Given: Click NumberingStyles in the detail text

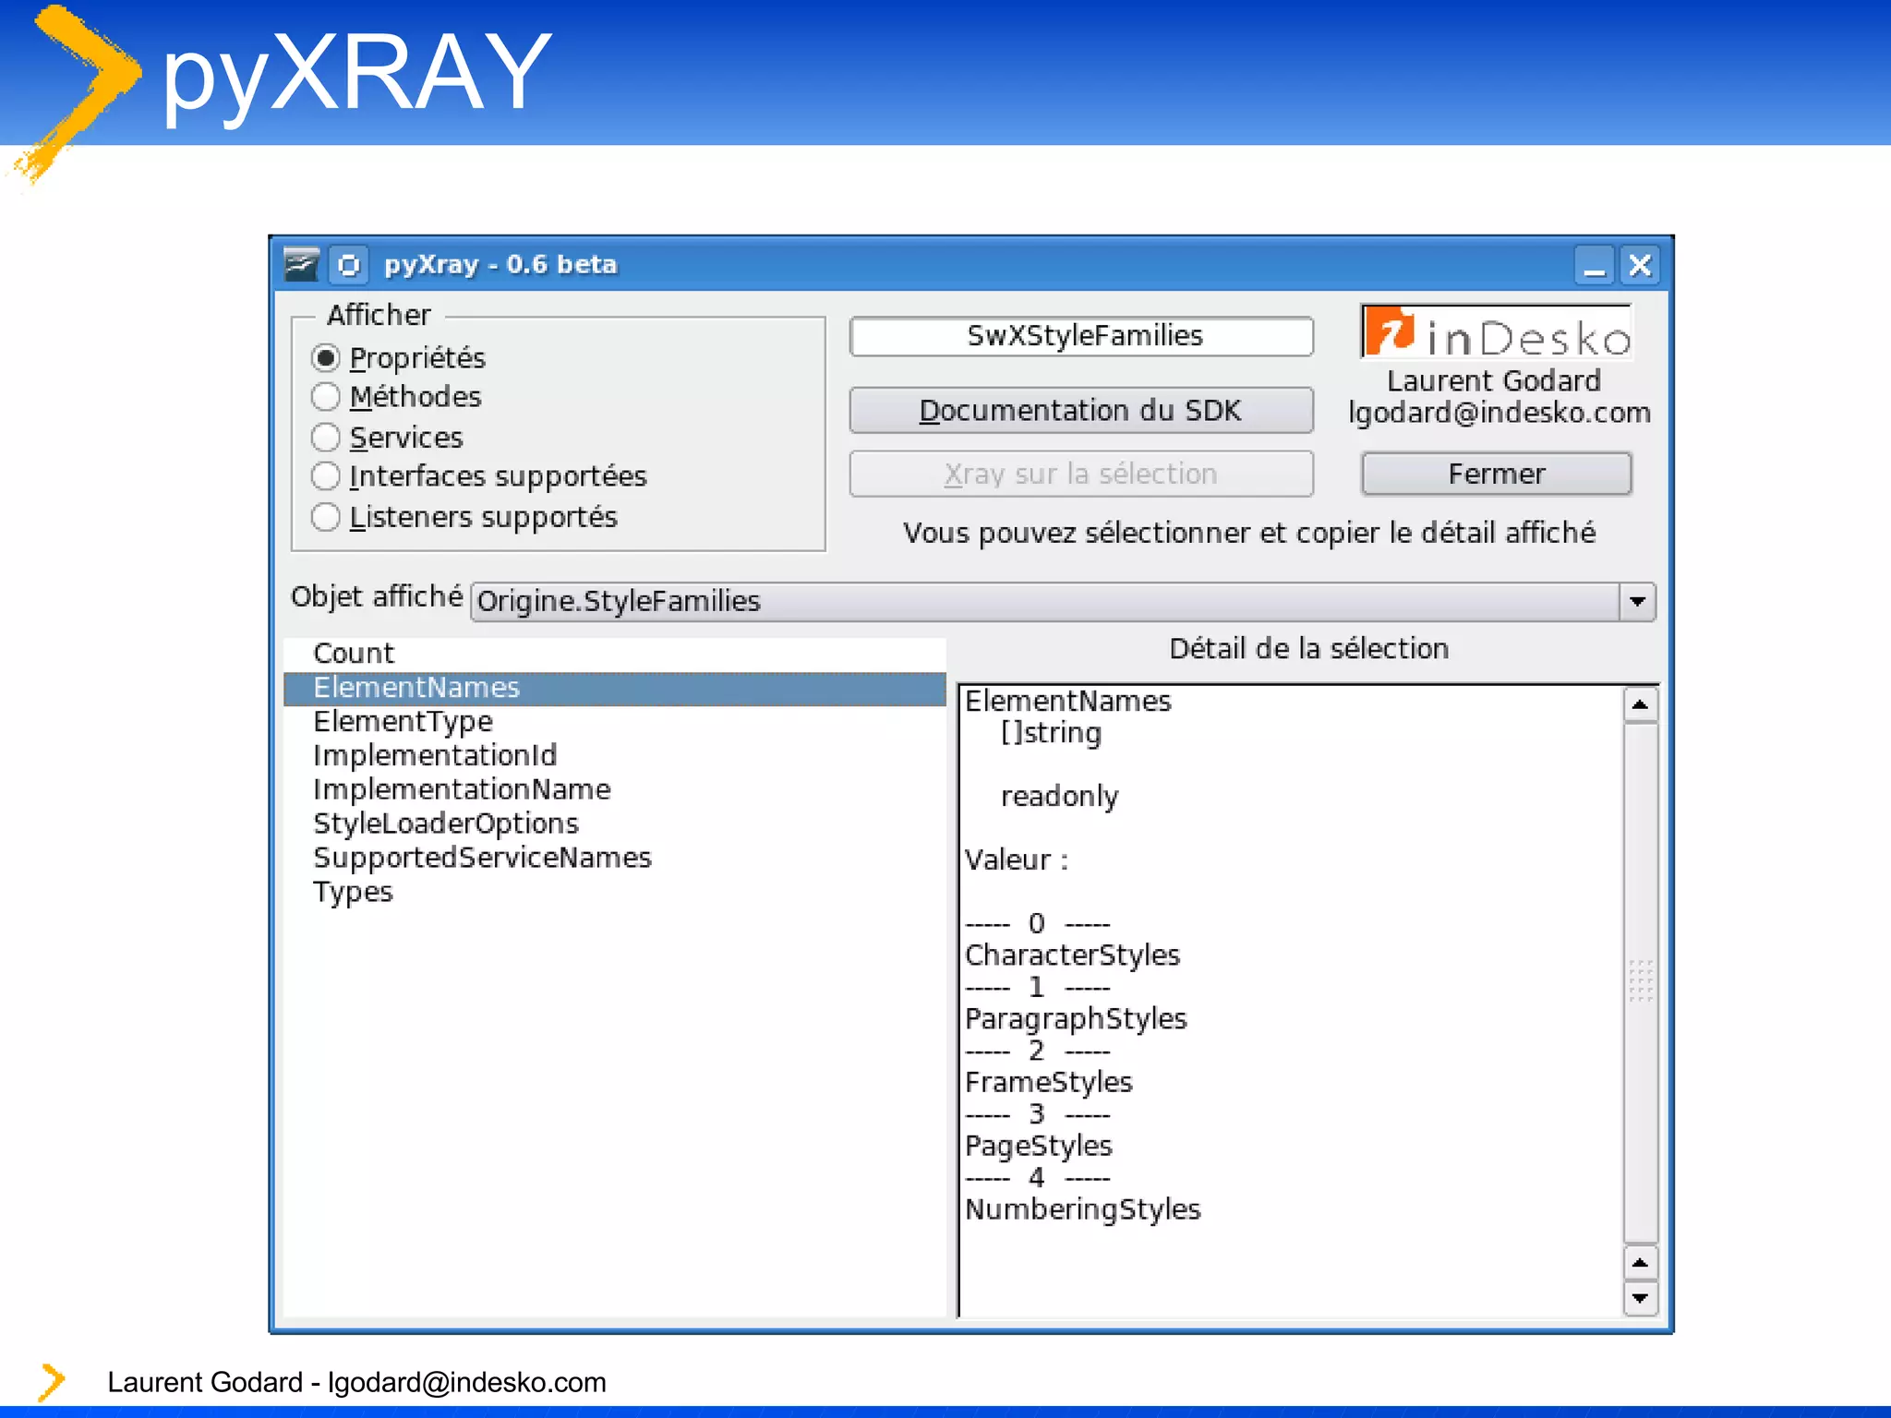Looking at the screenshot, I should 1083,1210.
